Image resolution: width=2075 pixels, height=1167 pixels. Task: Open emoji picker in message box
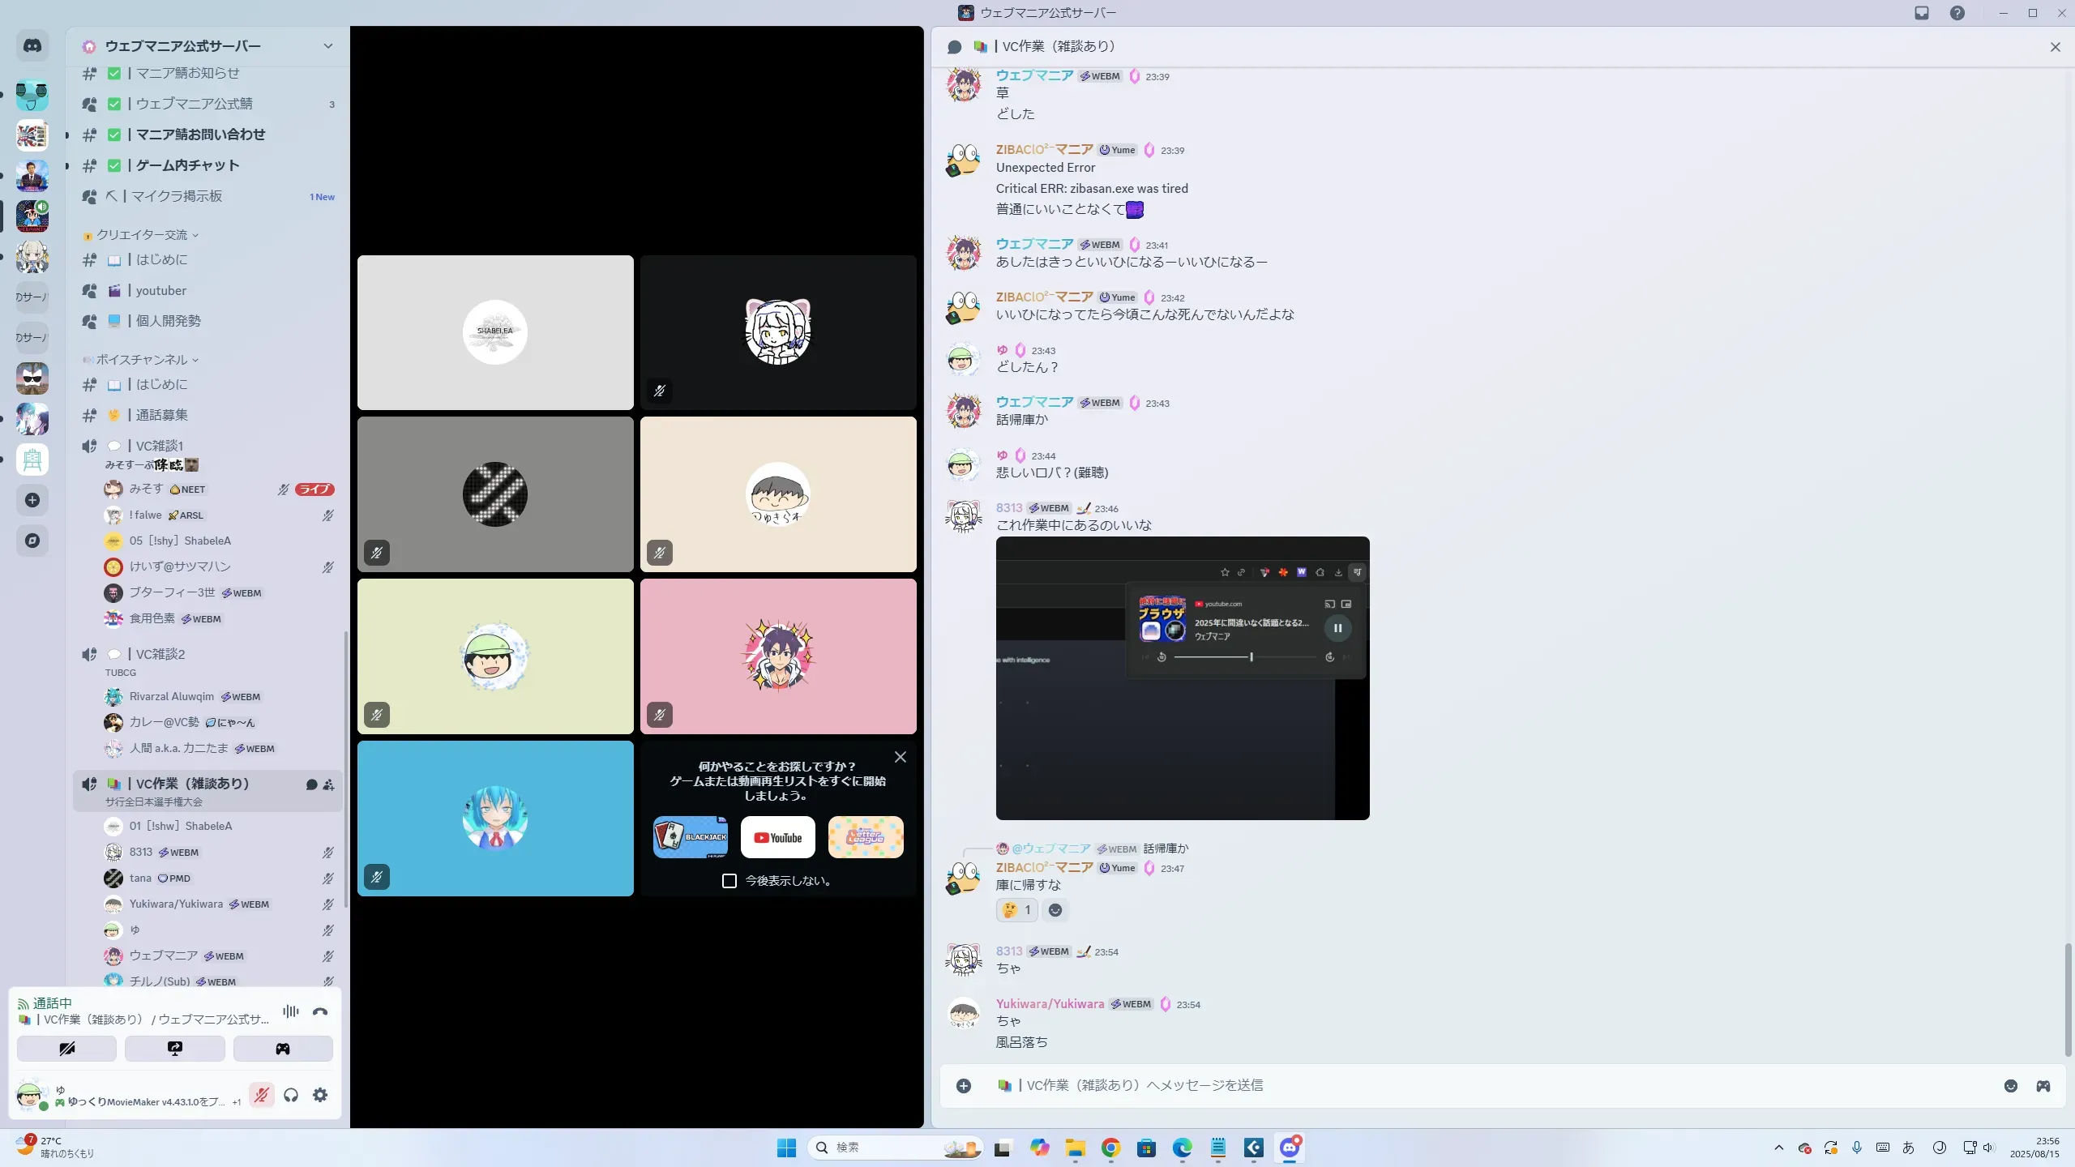click(2010, 1086)
